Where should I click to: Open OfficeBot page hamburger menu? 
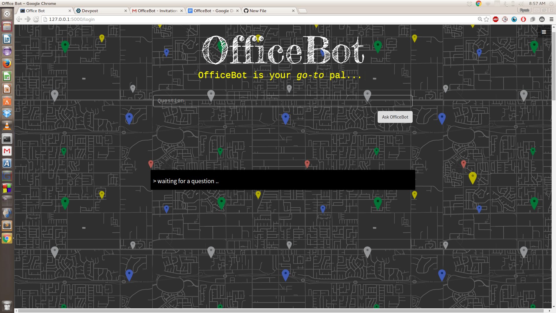pos(544,32)
